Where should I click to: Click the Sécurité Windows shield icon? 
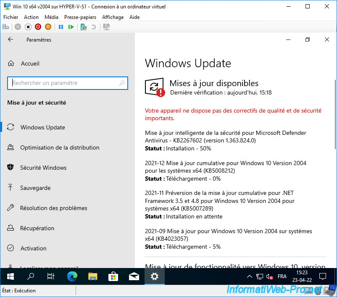[11, 167]
